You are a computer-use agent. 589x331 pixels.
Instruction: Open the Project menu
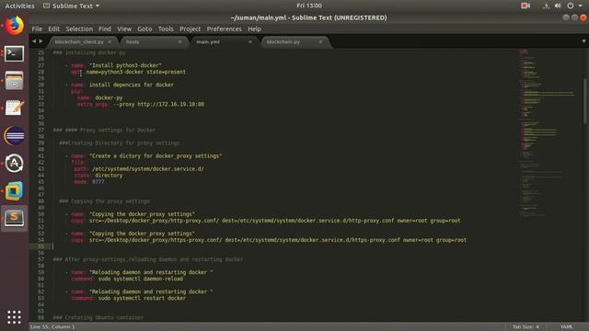(x=191, y=29)
